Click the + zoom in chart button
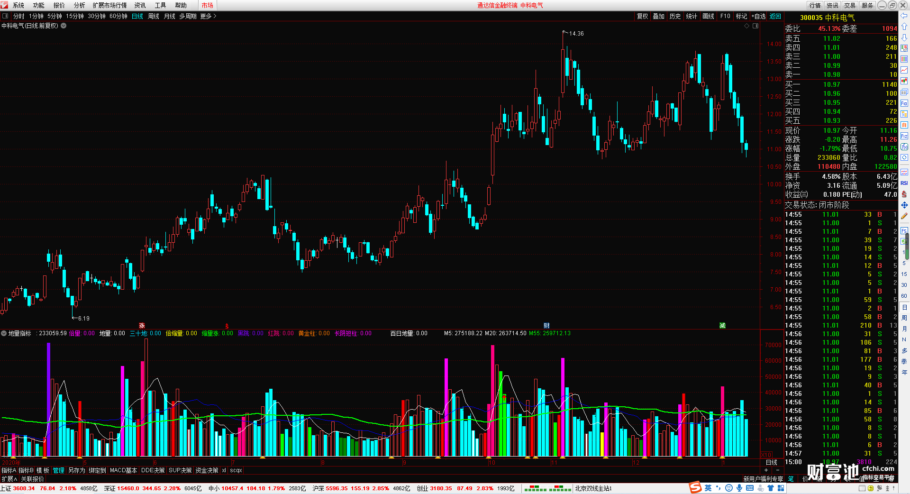Screen dimensions: 910x494 tap(766, 470)
